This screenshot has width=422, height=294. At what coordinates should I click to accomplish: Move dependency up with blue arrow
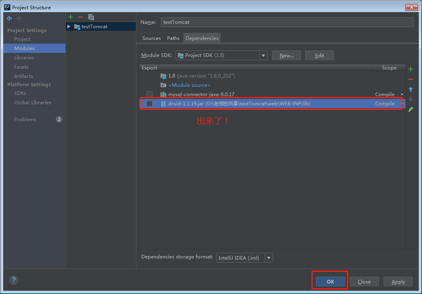click(410, 89)
